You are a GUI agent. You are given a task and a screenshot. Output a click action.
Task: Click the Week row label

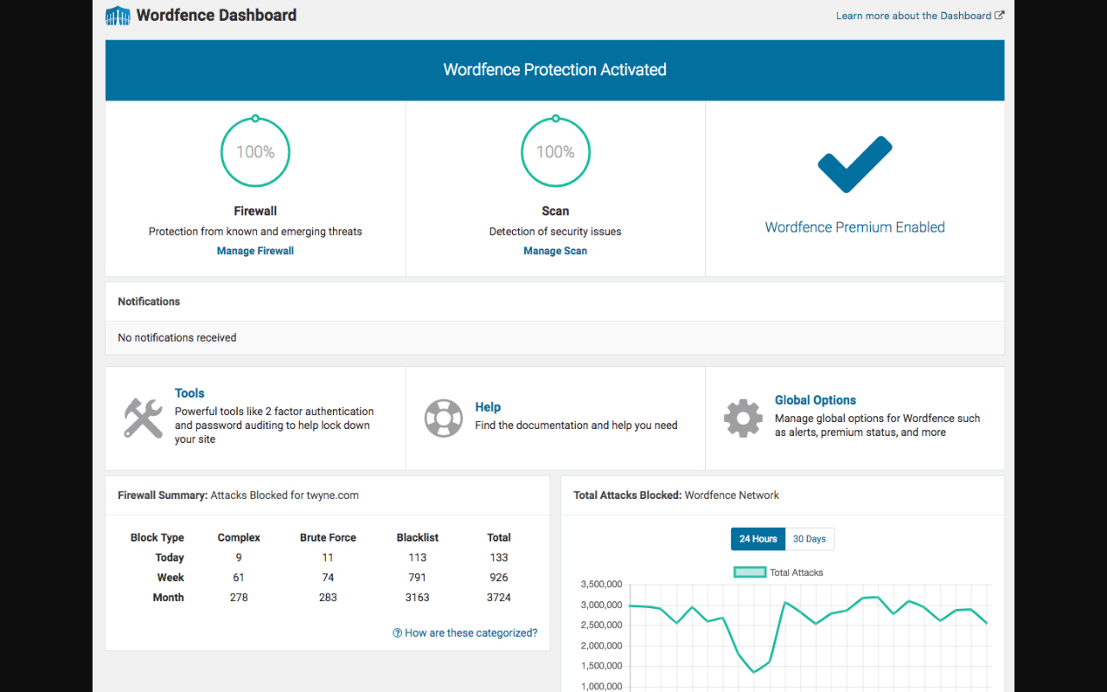click(x=170, y=578)
